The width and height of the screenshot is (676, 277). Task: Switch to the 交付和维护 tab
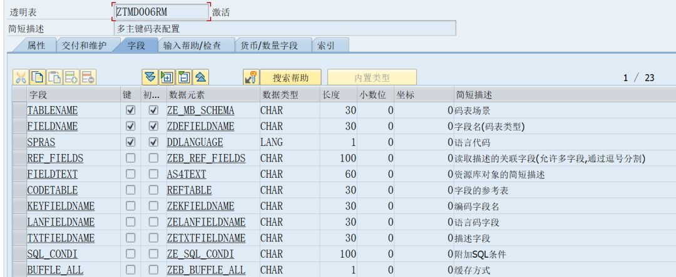click(x=84, y=45)
